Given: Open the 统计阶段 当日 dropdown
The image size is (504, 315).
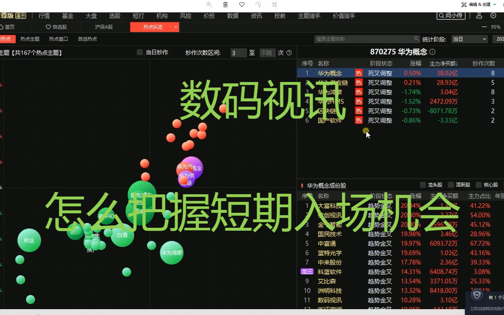Looking at the screenshot, I should click(469, 39).
